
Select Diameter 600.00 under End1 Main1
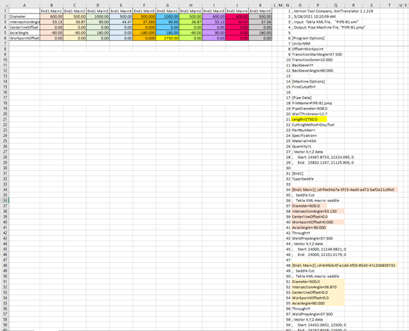pos(51,16)
